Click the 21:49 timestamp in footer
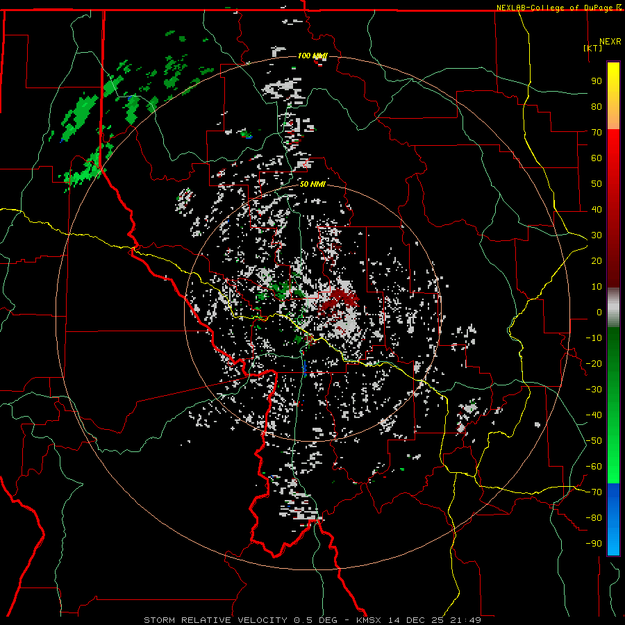The width and height of the screenshot is (625, 625). coord(465,620)
